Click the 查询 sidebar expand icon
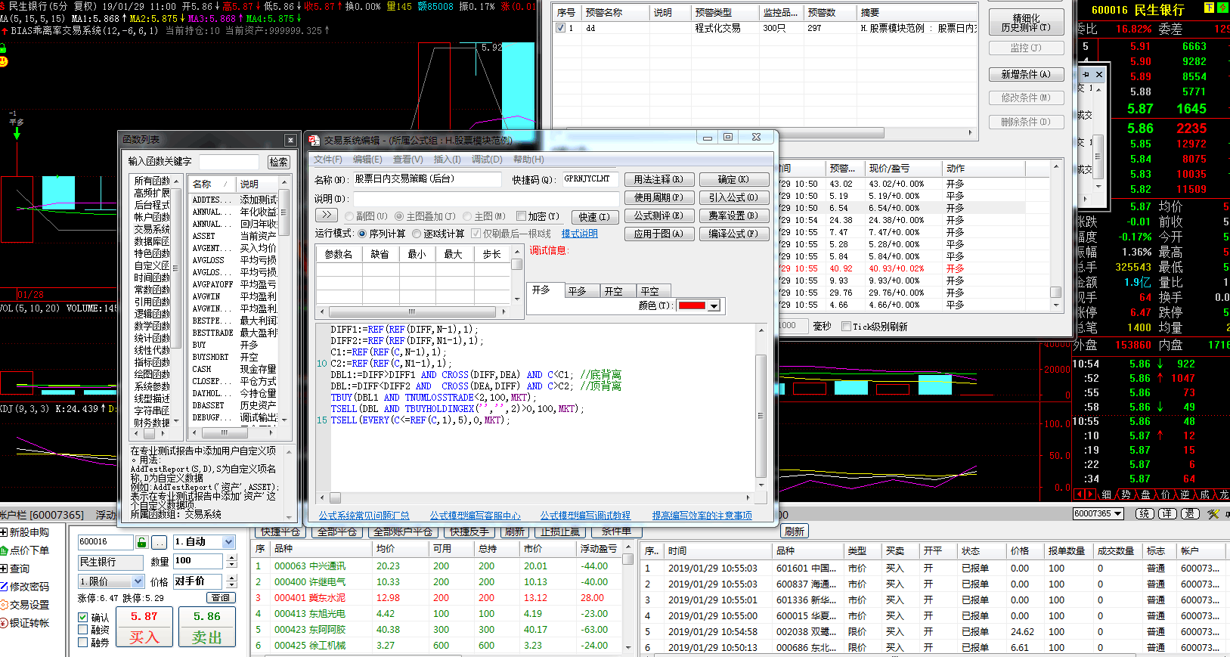The height and width of the screenshot is (657, 1230). (4, 569)
